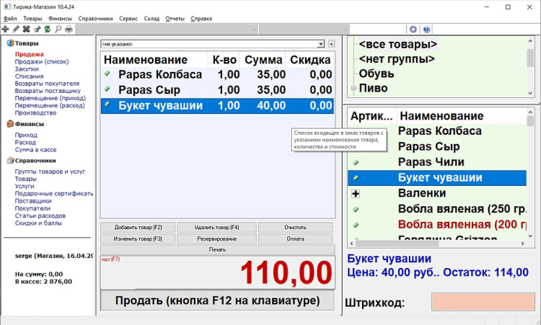Screen dimensions: 541x325
Task: Click the blue help question-mark icon
Action: coord(426,30)
